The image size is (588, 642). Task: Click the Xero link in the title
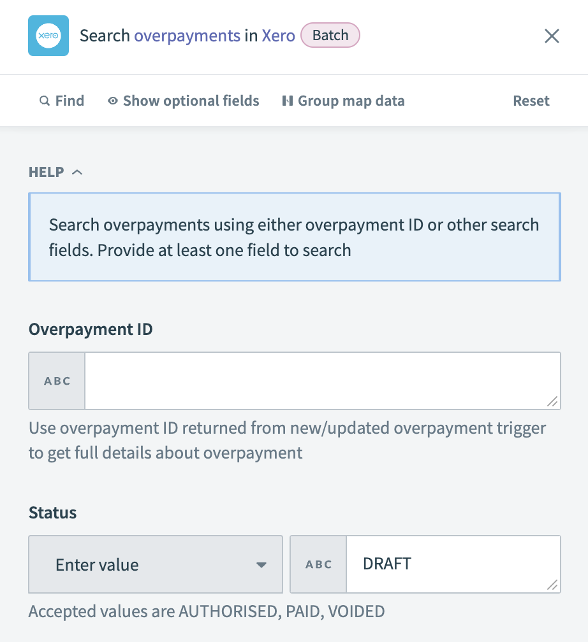click(279, 36)
